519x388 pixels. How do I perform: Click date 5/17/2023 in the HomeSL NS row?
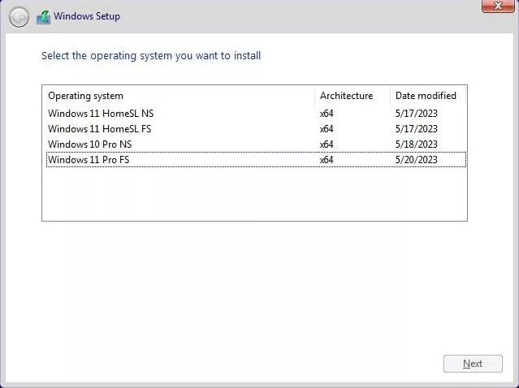pos(416,114)
